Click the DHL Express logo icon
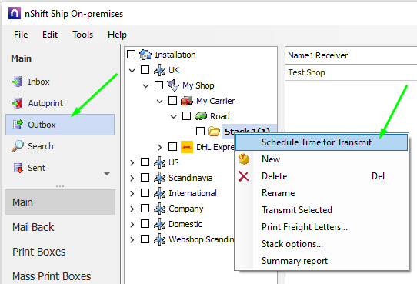The width and height of the screenshot is (417, 284). [187, 147]
